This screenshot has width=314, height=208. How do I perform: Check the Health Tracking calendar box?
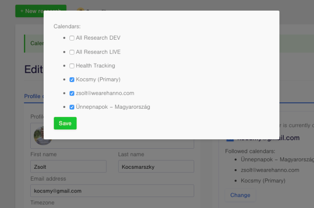[x=72, y=66]
